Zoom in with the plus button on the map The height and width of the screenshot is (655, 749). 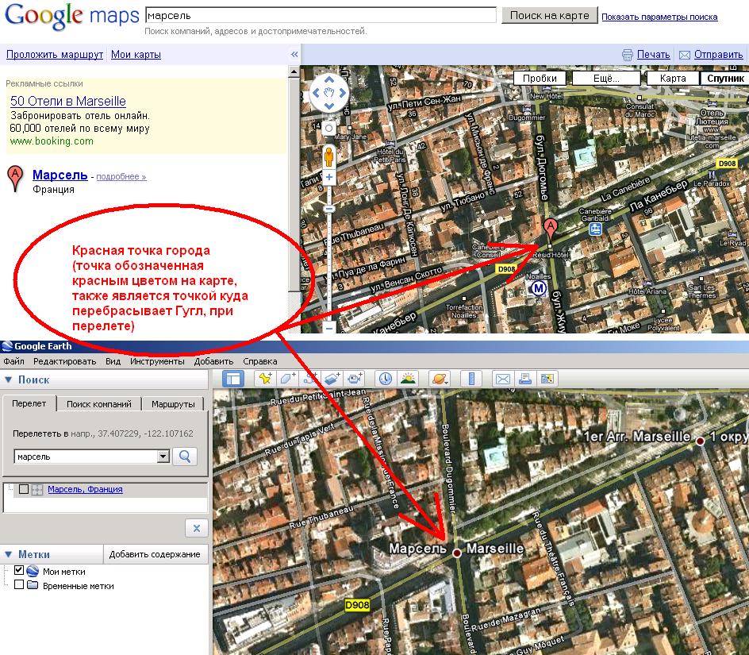click(x=329, y=177)
